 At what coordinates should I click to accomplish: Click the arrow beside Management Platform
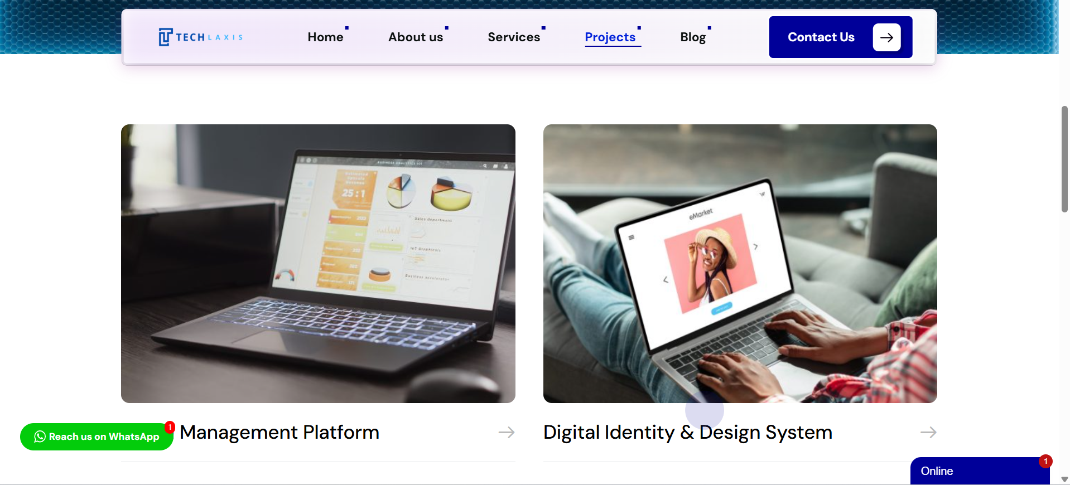(x=507, y=432)
